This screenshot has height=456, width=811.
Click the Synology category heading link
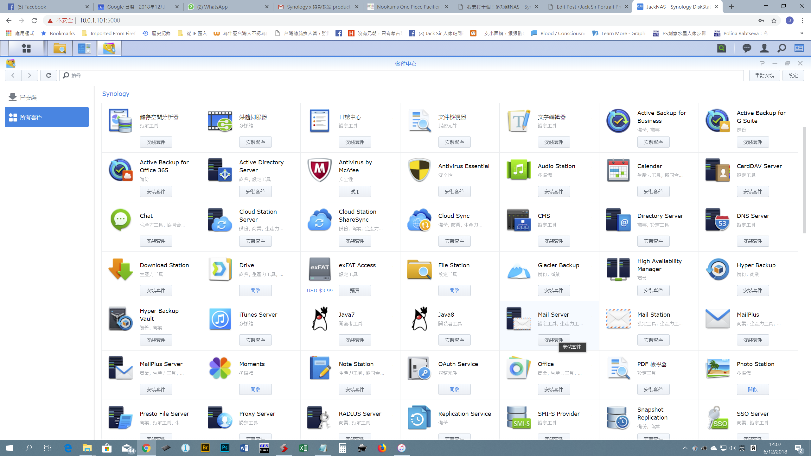click(116, 94)
